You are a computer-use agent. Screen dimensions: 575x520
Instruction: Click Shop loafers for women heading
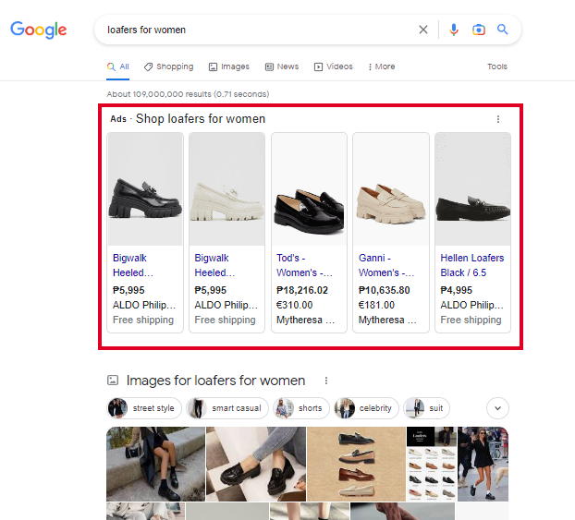[201, 119]
